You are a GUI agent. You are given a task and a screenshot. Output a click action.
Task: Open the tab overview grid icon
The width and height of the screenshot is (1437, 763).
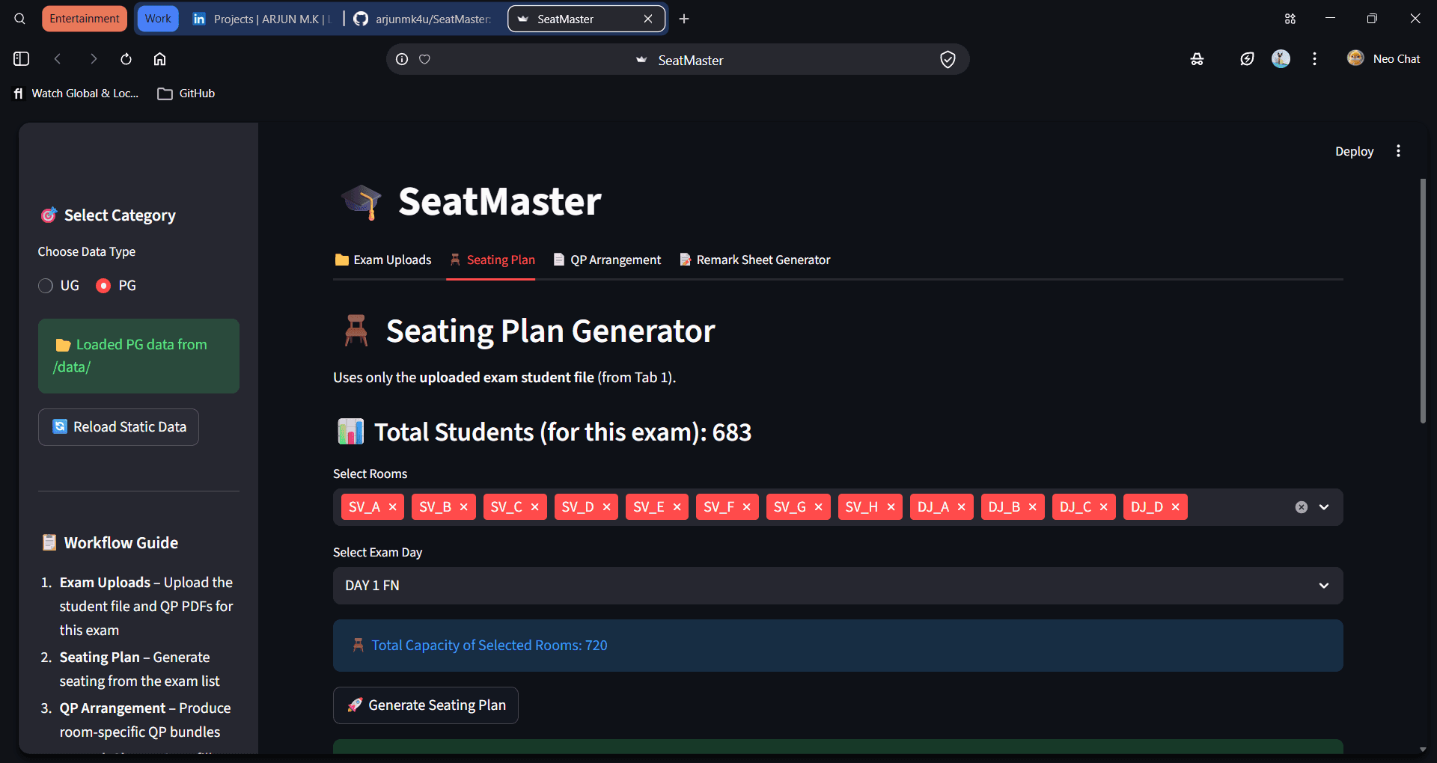pyautogui.click(x=1290, y=19)
